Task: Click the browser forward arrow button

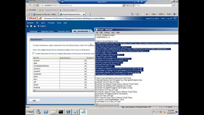Action: [32, 5]
